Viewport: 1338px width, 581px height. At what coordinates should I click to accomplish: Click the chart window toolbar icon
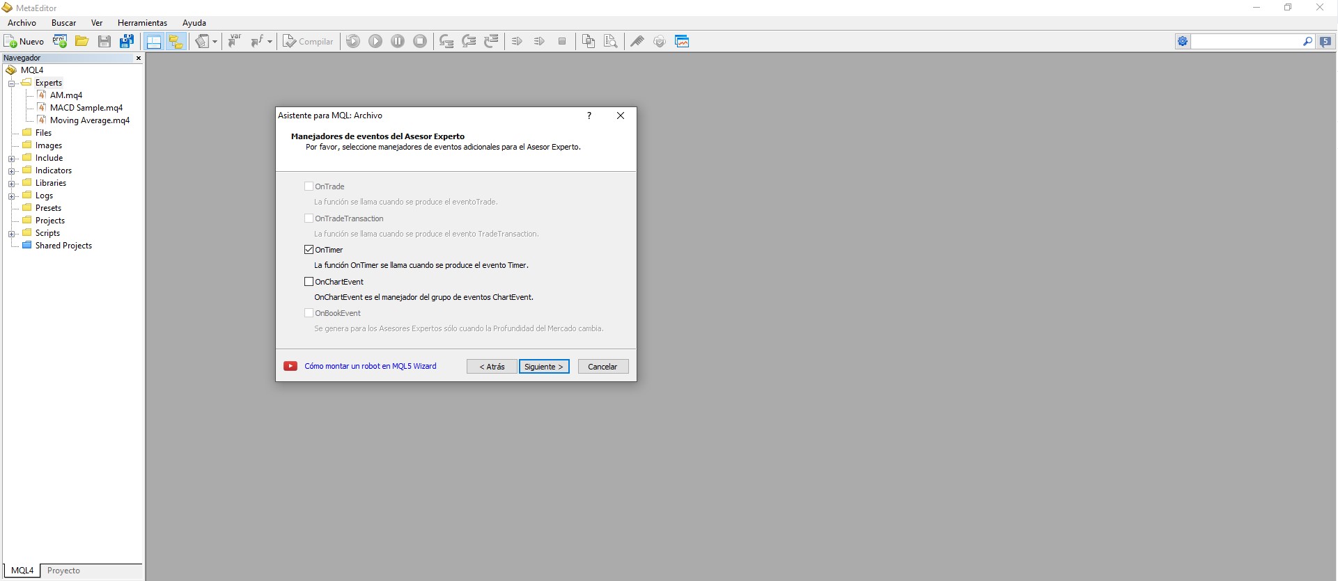(x=682, y=42)
